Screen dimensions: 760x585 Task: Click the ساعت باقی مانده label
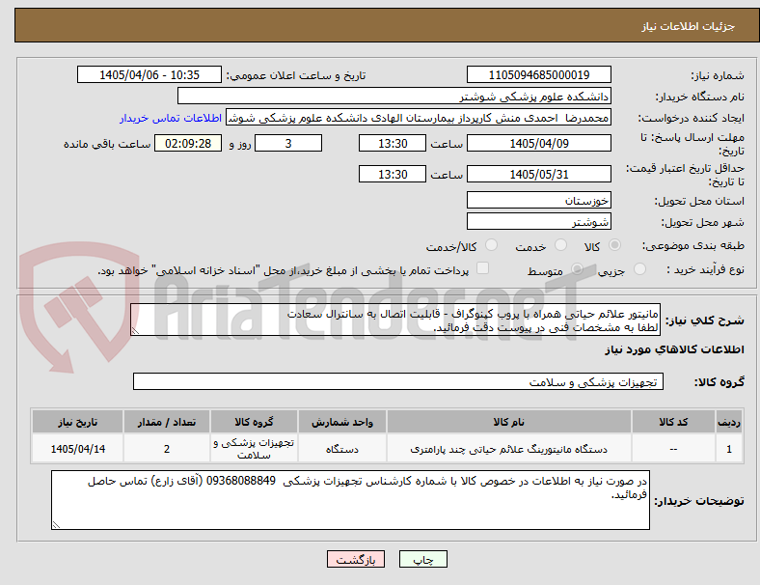pyautogui.click(x=107, y=144)
